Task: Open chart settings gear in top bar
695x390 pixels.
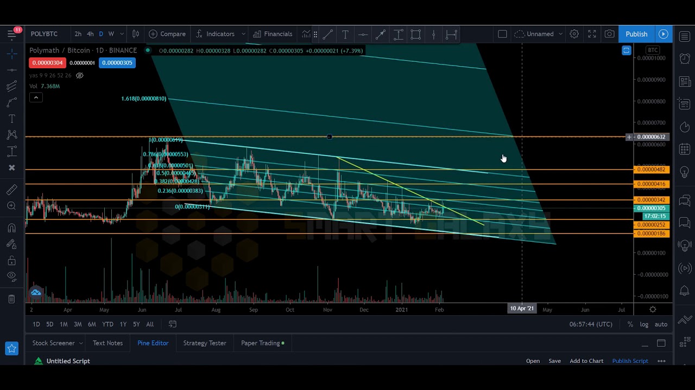Action: click(x=574, y=34)
